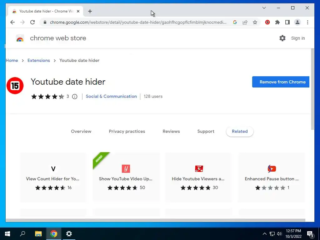Toggle the browser side panel icon
This screenshot has height=240, width=320.
[x=287, y=22]
